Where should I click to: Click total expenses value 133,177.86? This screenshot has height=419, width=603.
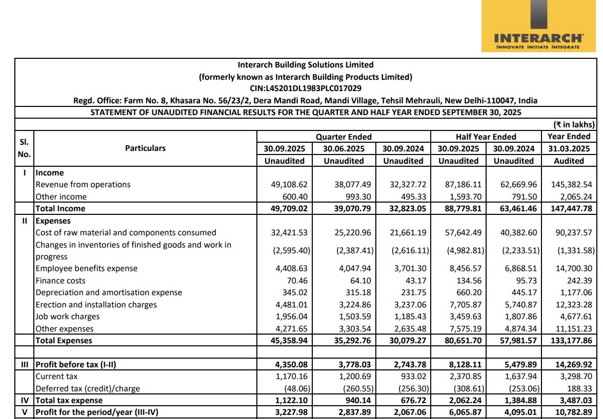(x=571, y=341)
